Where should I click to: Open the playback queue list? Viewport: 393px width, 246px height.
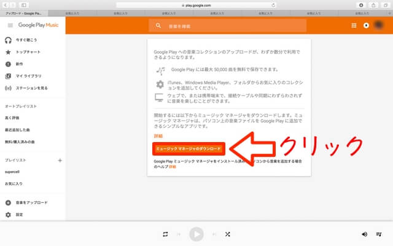[x=381, y=234]
